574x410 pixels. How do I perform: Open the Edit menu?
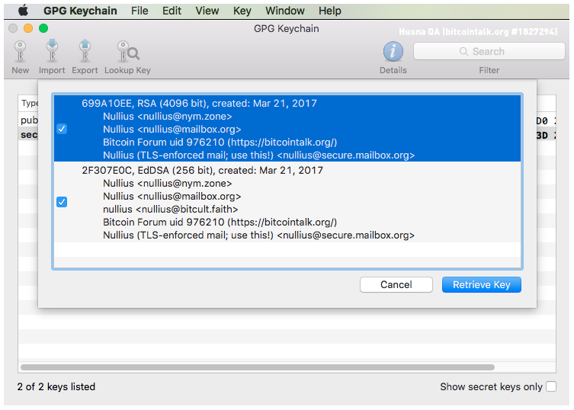[x=172, y=11]
